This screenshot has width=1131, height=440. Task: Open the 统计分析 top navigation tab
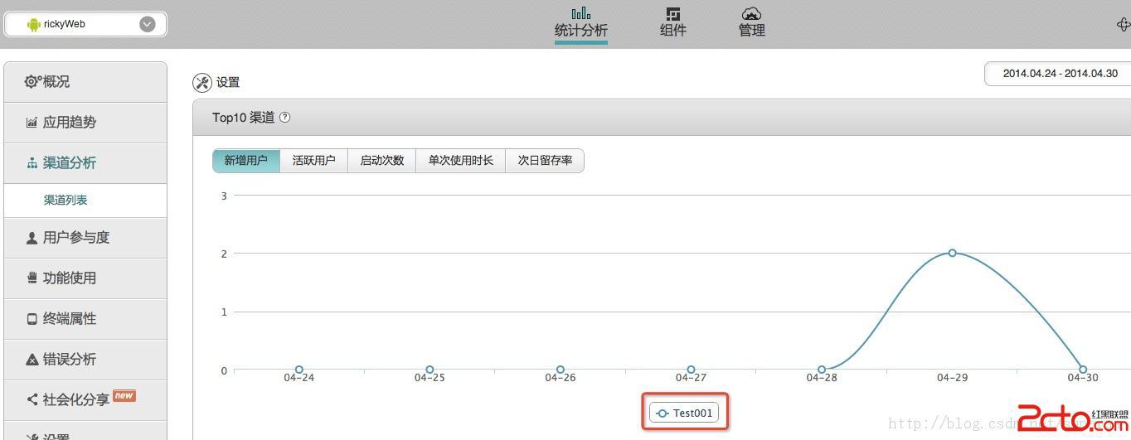[x=581, y=30]
